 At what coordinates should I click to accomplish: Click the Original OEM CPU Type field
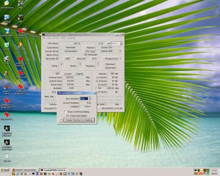coord(106,51)
